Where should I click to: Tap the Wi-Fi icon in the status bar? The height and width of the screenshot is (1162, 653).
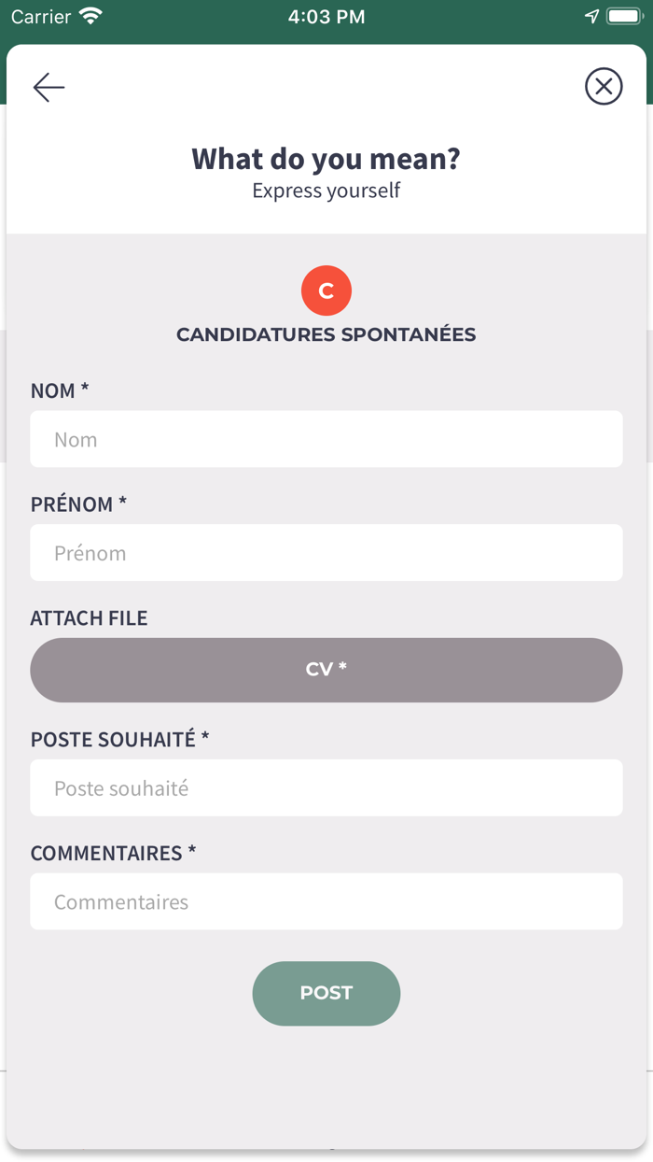click(x=89, y=15)
